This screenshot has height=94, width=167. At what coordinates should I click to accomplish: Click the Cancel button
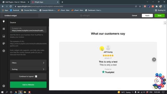[134, 16]
